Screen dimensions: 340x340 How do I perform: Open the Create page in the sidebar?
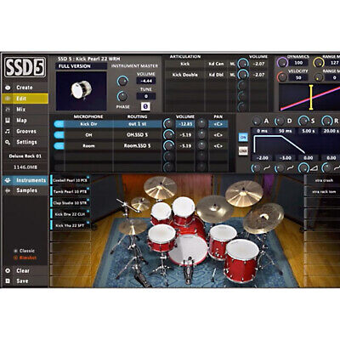[x=25, y=88]
